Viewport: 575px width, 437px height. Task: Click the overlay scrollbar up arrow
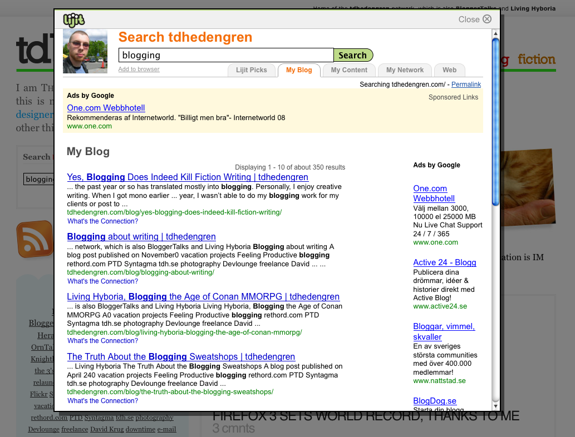click(495, 33)
